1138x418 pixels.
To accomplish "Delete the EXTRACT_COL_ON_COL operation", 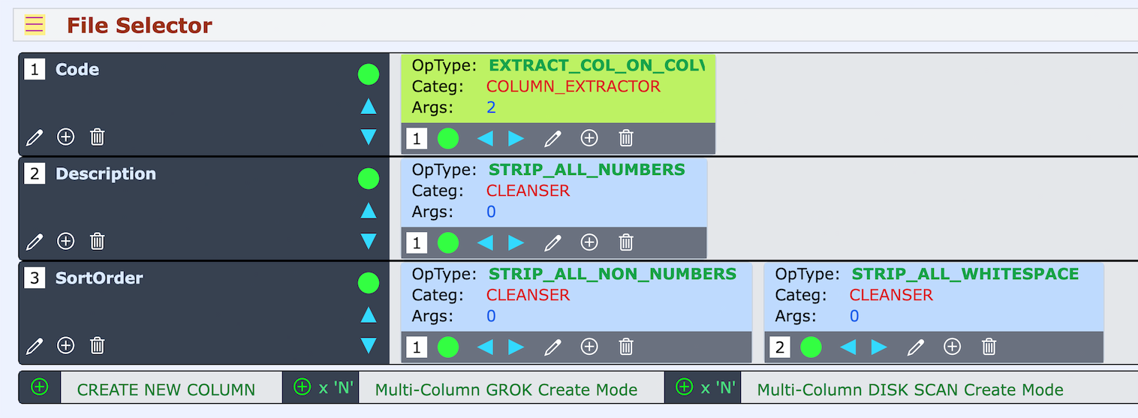I will [x=626, y=138].
